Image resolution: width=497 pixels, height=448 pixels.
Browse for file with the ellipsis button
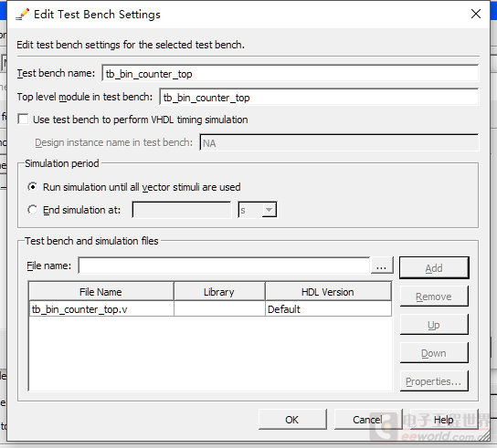[382, 266]
